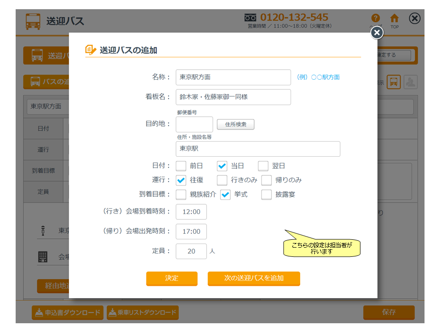Click the 看板名 text input field
Screen dimensions: 442x332
[233, 97]
